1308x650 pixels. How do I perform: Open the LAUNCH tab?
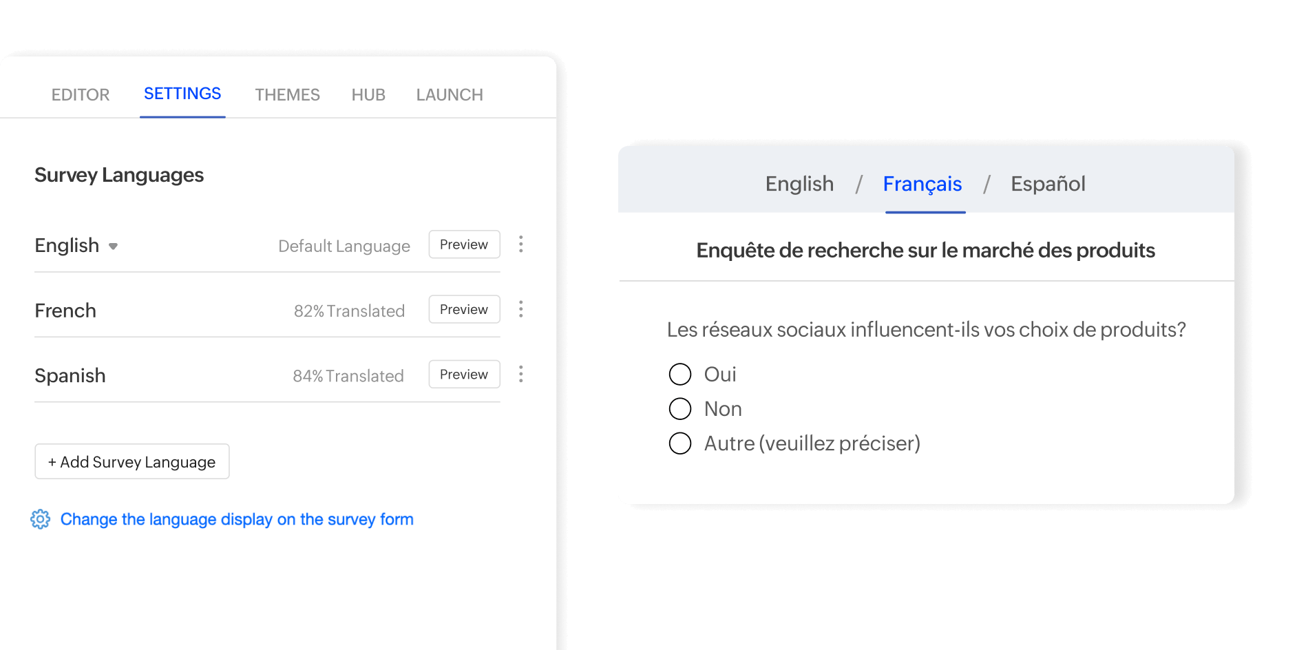tap(449, 94)
